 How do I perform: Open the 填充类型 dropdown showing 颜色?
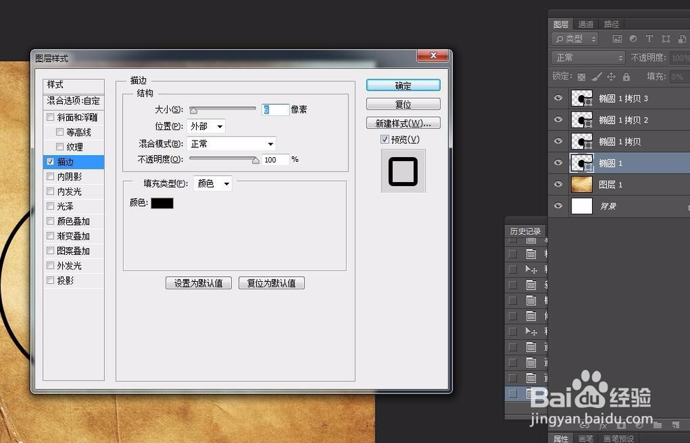coord(213,183)
